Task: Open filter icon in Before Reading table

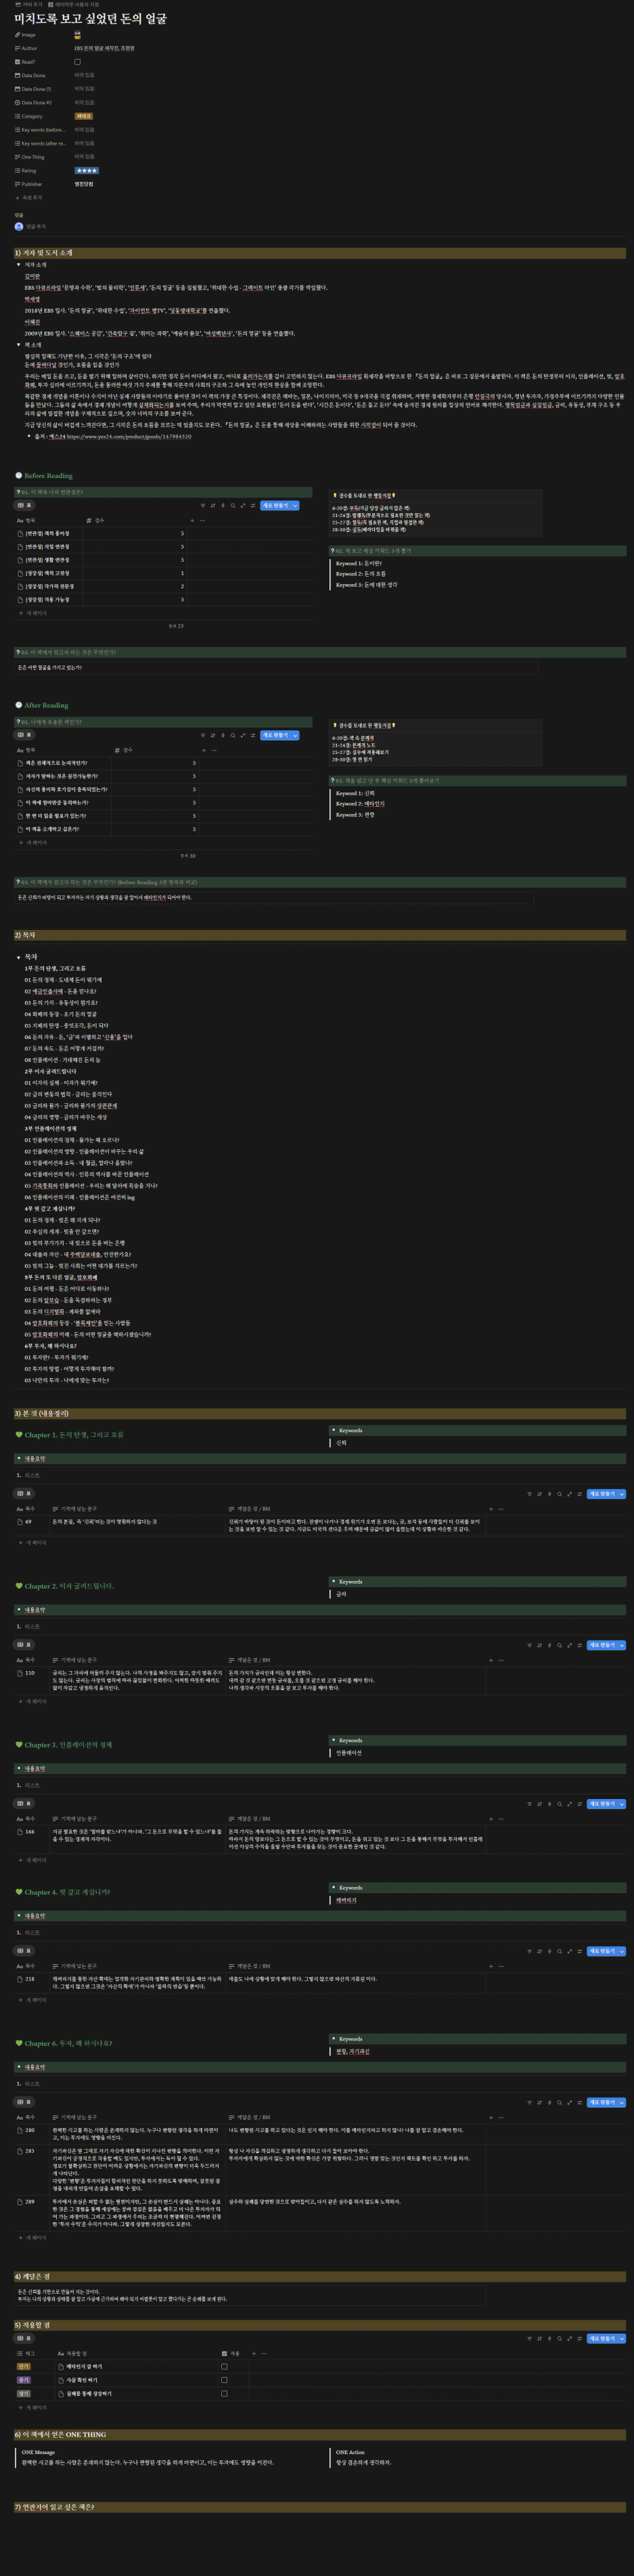Action: pos(203,506)
